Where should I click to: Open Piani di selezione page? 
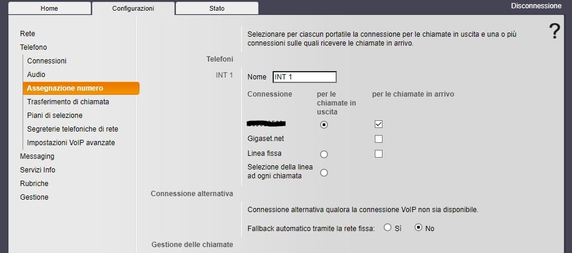(x=55, y=116)
